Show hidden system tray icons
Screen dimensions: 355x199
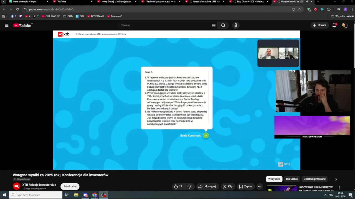pos(325,195)
